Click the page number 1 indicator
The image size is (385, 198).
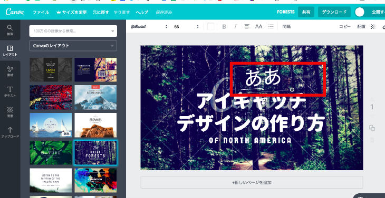click(372, 107)
